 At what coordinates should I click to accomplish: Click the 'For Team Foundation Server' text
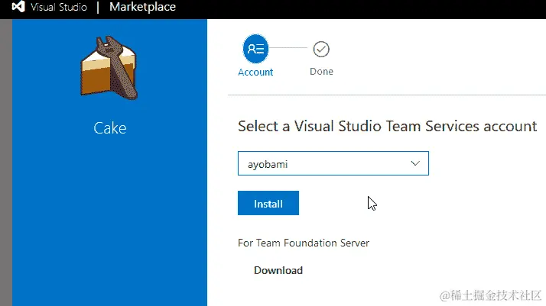pos(304,243)
